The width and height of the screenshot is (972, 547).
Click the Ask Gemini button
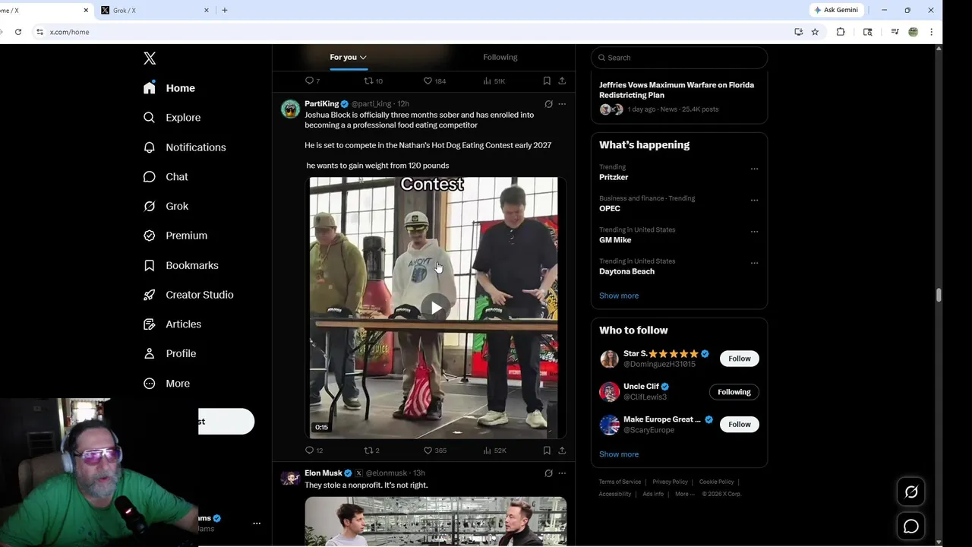tap(836, 10)
